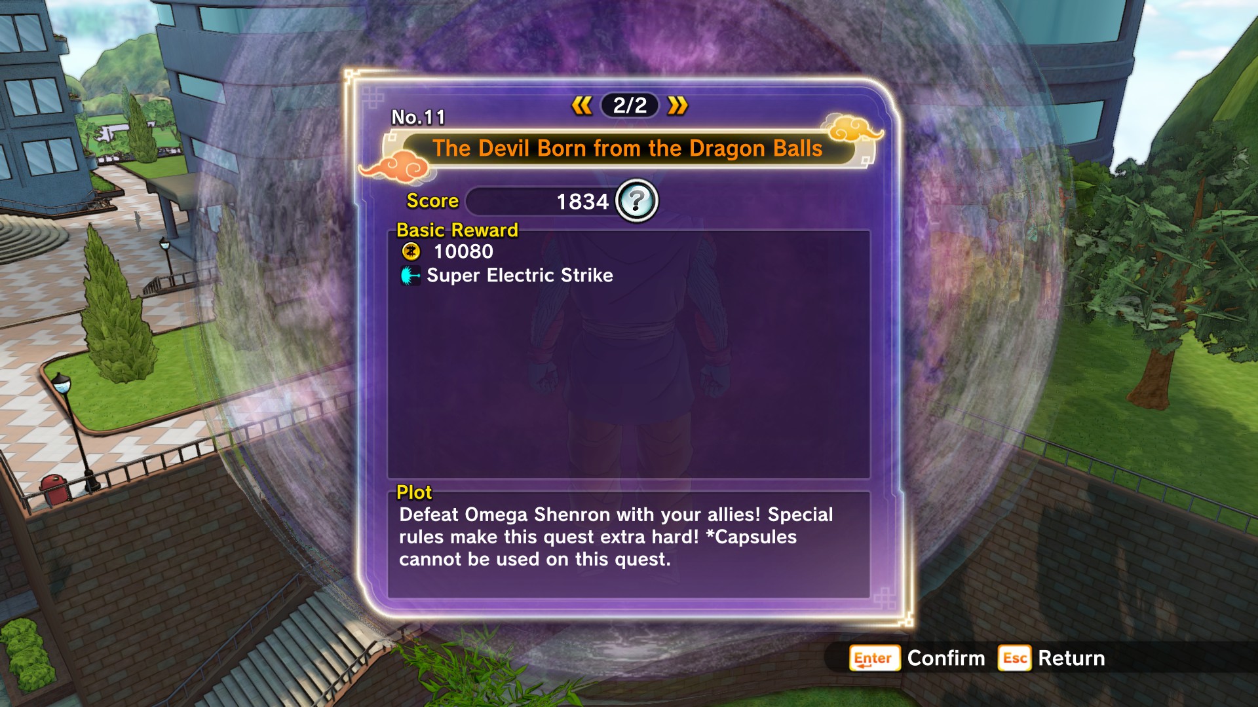Open the score help question mark
The image size is (1258, 707).
point(637,201)
